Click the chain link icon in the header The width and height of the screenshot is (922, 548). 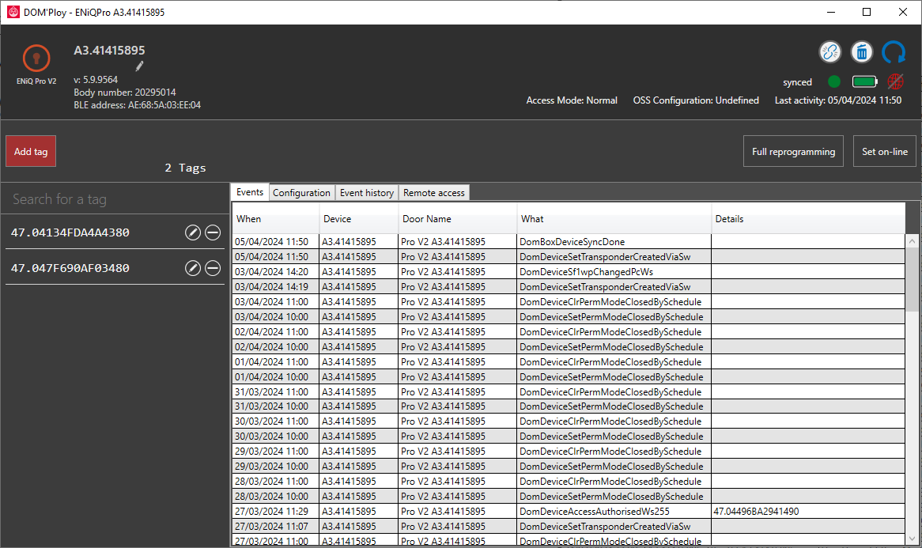click(829, 52)
